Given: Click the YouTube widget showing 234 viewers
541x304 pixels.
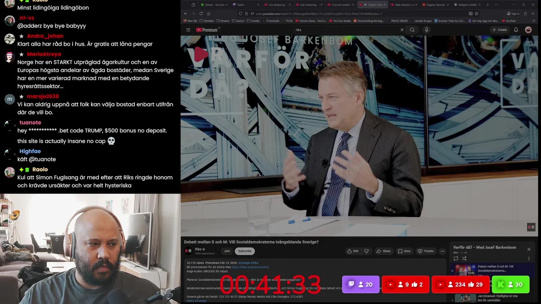Looking at the screenshot, I should (460, 285).
